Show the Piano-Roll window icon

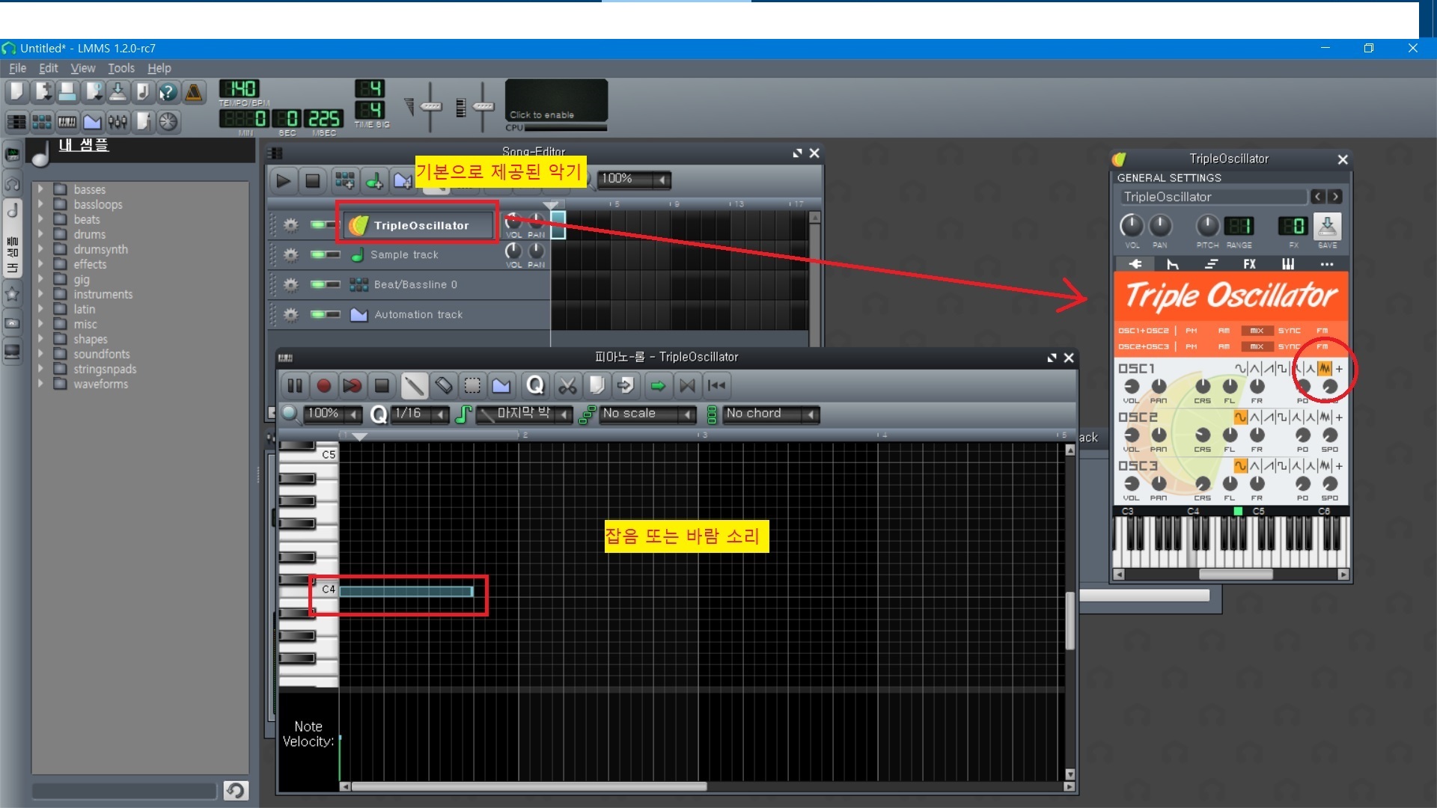point(67,121)
